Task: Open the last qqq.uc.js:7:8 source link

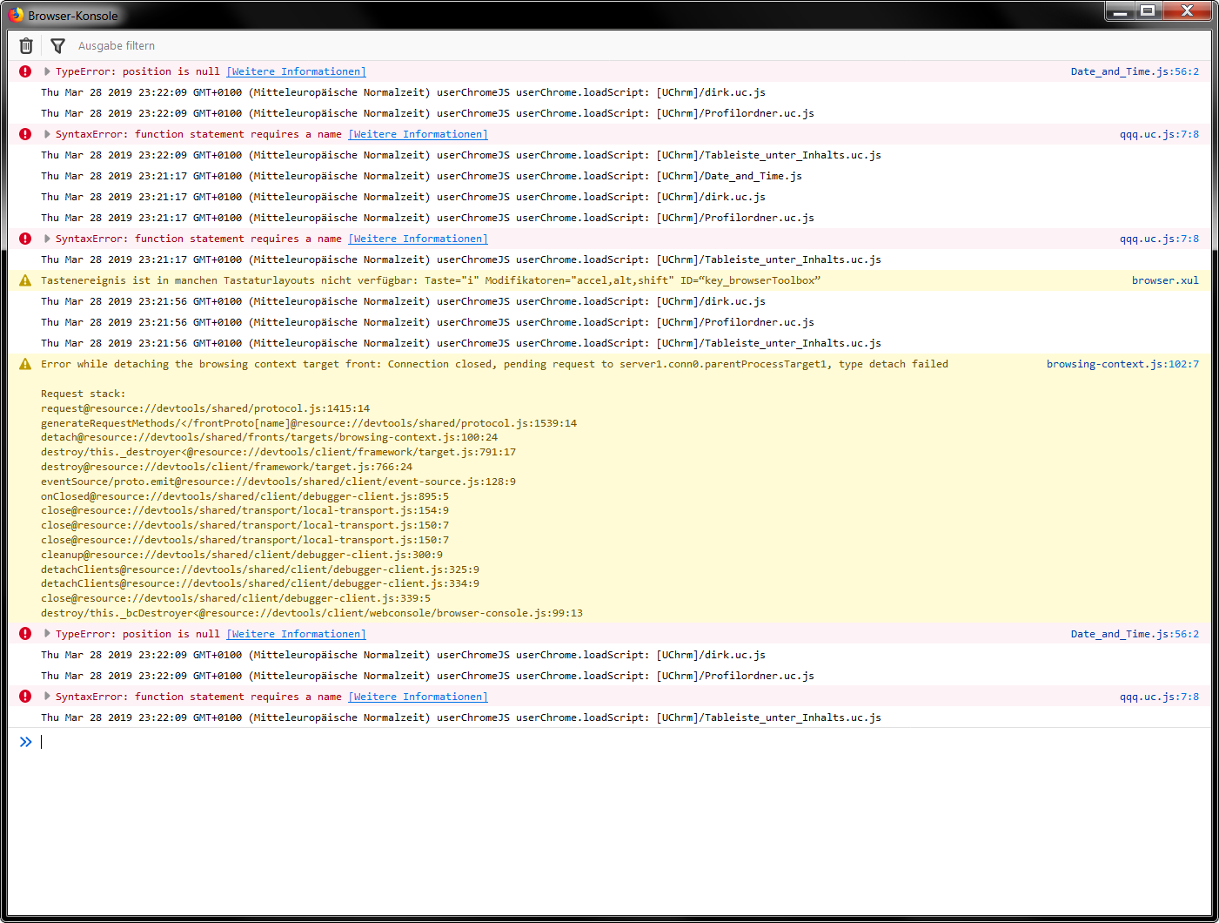Action: tap(1159, 697)
